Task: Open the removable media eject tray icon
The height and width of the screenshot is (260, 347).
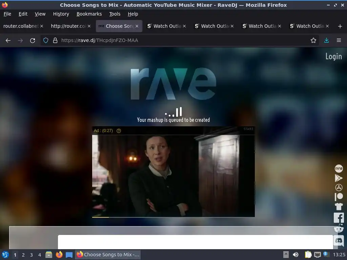Action: pos(286,255)
